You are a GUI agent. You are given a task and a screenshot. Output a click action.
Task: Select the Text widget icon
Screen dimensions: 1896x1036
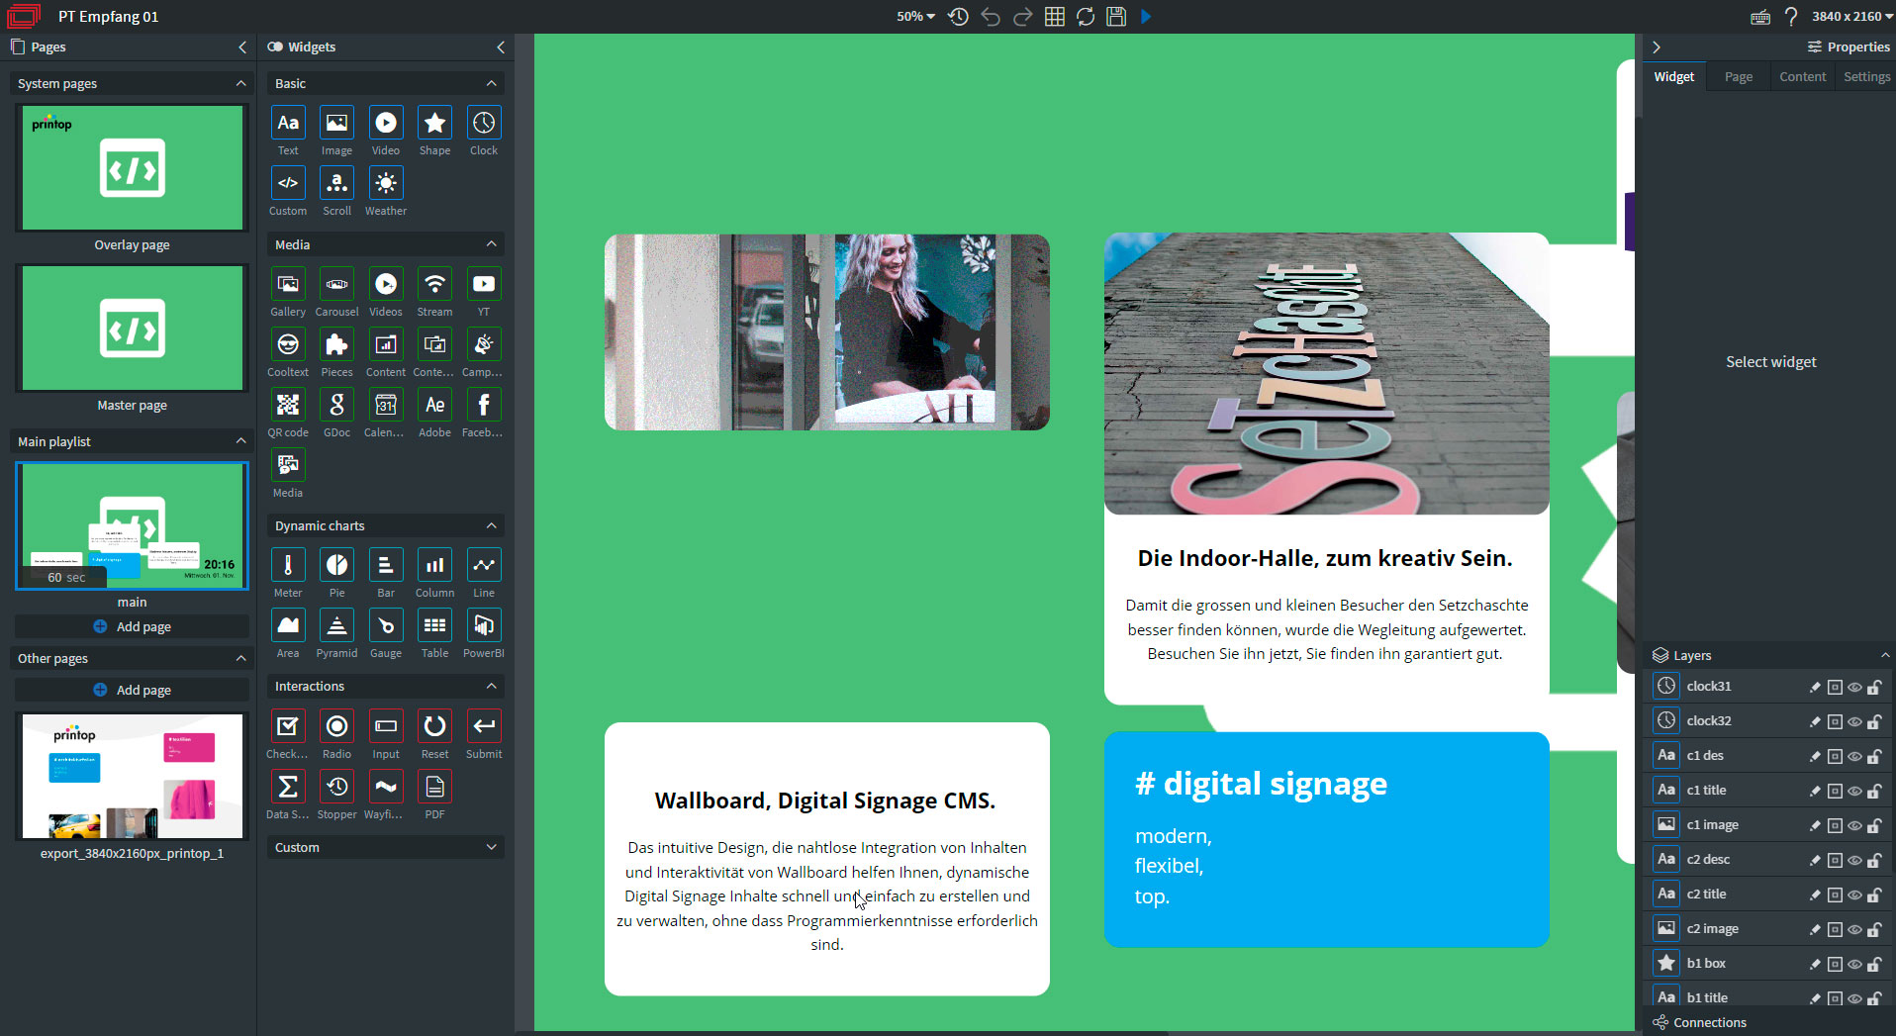point(288,124)
